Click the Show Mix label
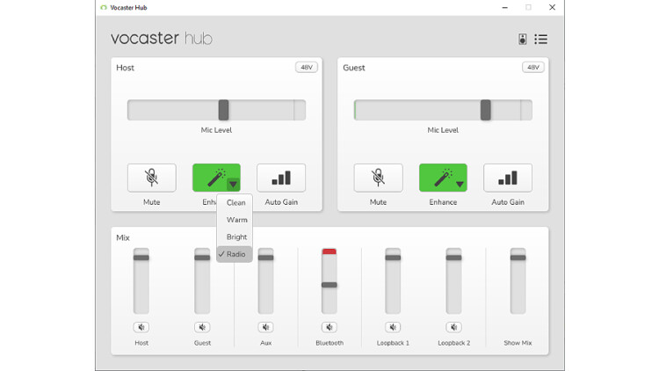The image size is (659, 371). tap(518, 343)
